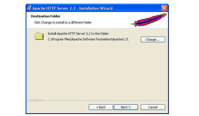The width and height of the screenshot is (199, 116).
Task: Click the Destination Folder heading
Action: point(45,16)
